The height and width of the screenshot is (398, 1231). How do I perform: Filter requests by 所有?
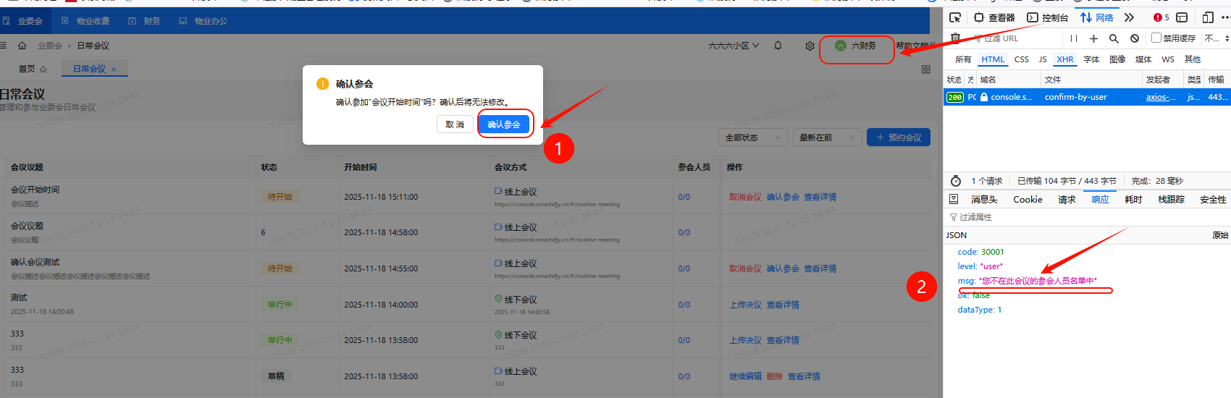(963, 59)
